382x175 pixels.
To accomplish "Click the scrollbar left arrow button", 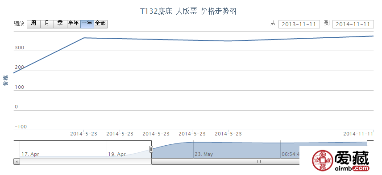I will [x=17, y=161].
